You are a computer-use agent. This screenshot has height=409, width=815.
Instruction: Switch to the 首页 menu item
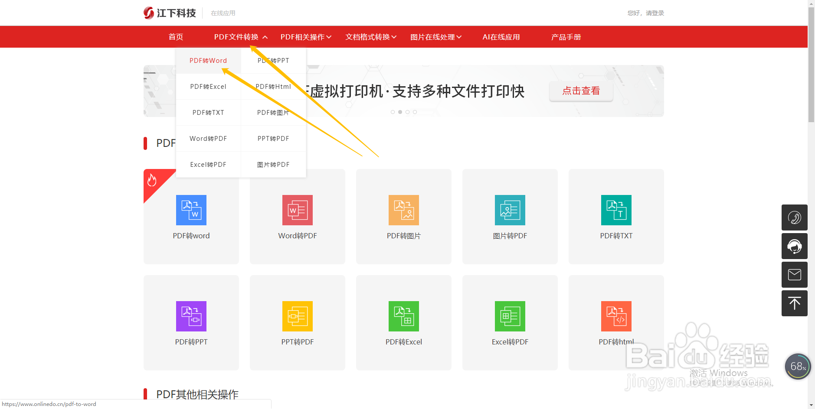(176, 37)
